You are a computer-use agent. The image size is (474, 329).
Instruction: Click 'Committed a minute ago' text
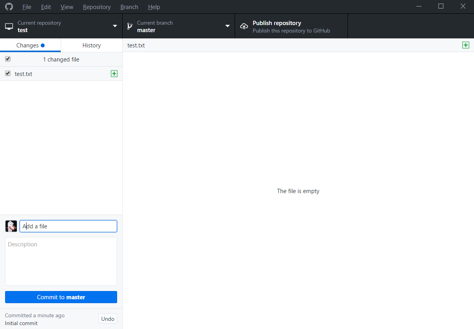pyautogui.click(x=35, y=315)
